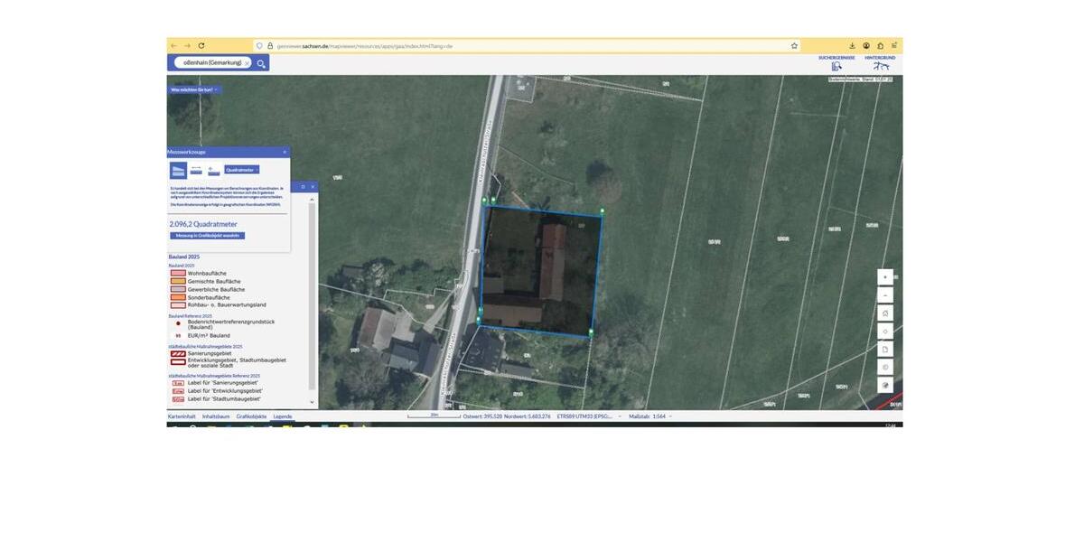This screenshot has width=1084, height=542.
Task: Open the Inhaltsbaum tab
Action: click(216, 416)
